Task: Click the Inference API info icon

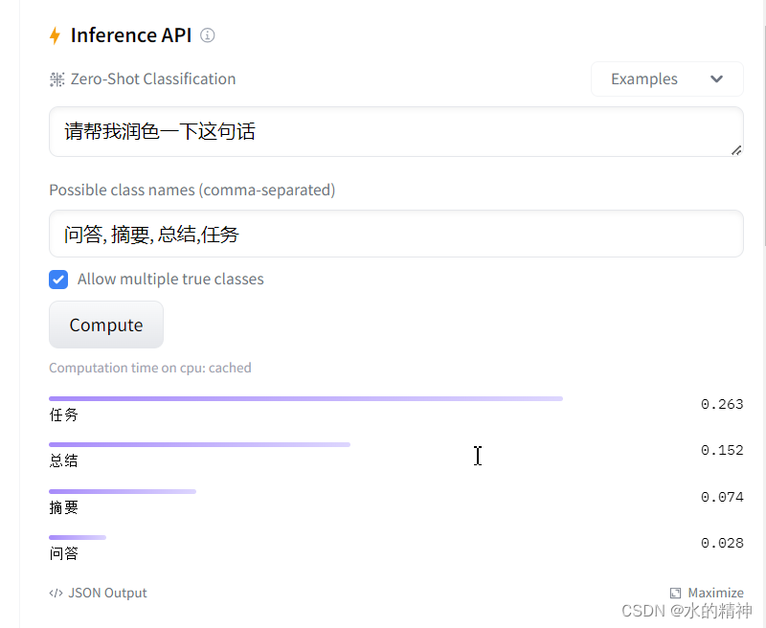Action: point(207,35)
